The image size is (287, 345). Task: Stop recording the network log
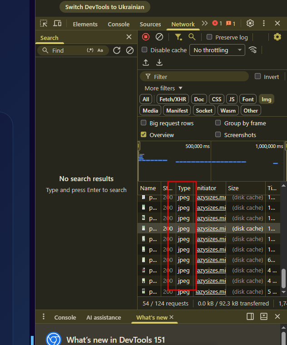click(x=146, y=37)
